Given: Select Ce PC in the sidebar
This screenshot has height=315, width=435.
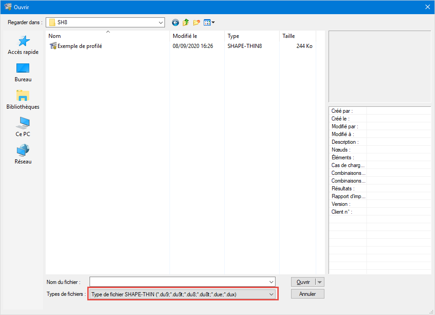Looking at the screenshot, I should pos(22,126).
